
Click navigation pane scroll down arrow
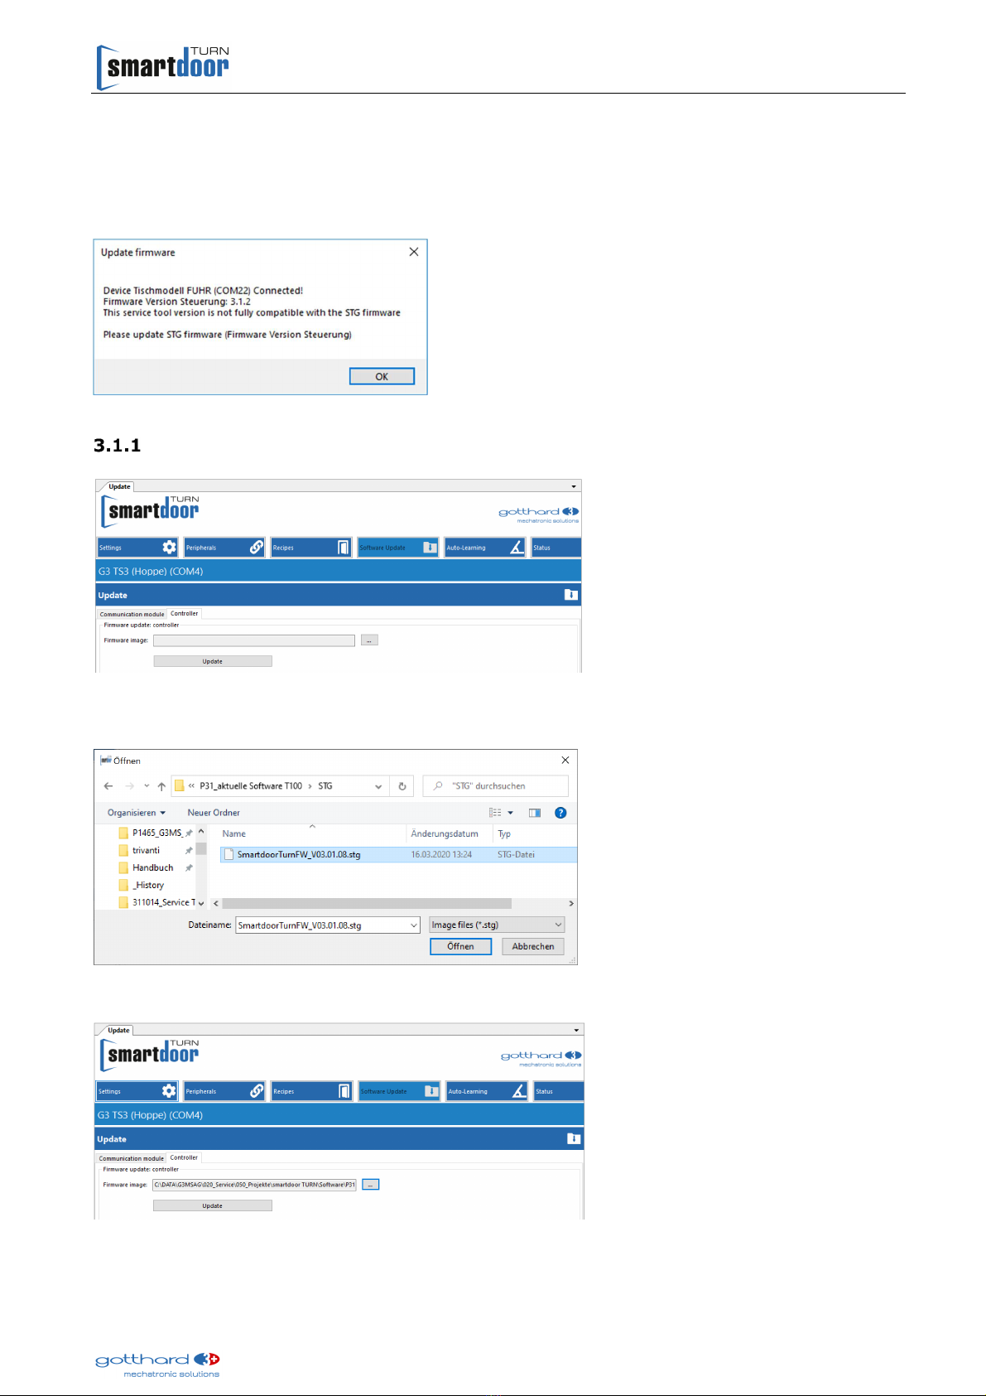click(x=201, y=903)
